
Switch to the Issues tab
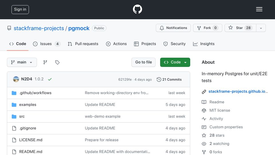[46, 44]
